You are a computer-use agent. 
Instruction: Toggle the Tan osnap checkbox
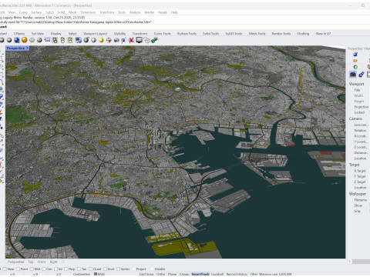(79, 269)
